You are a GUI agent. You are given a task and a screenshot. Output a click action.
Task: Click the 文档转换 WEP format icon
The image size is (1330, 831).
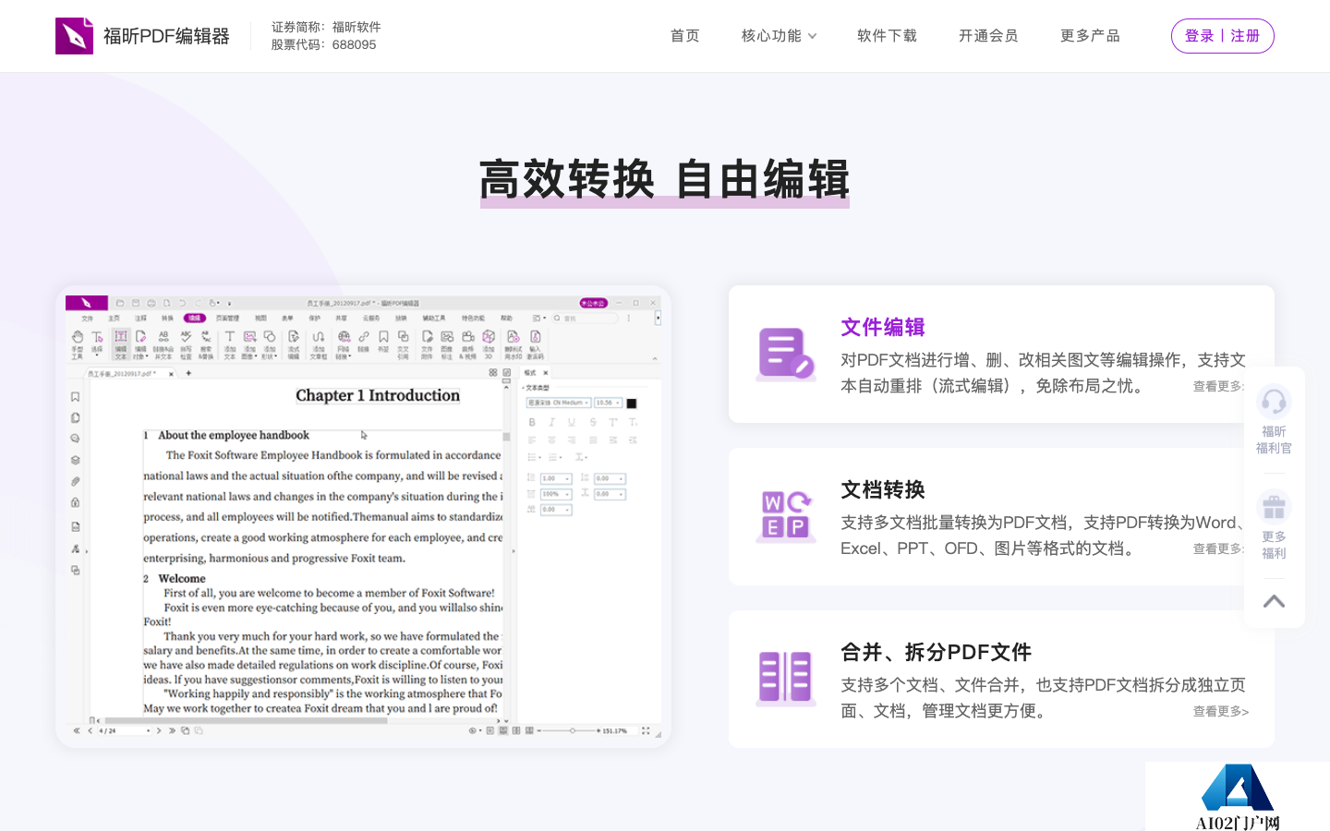coord(786,516)
